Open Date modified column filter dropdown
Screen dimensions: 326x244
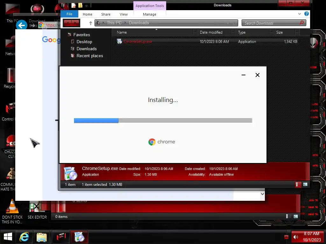coord(233,32)
